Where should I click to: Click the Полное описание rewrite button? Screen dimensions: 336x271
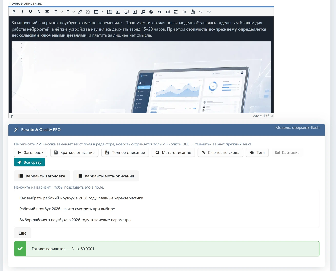125,153
